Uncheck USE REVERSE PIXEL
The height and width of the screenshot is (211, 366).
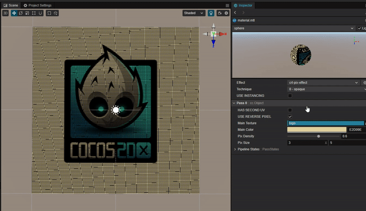pos(290,116)
